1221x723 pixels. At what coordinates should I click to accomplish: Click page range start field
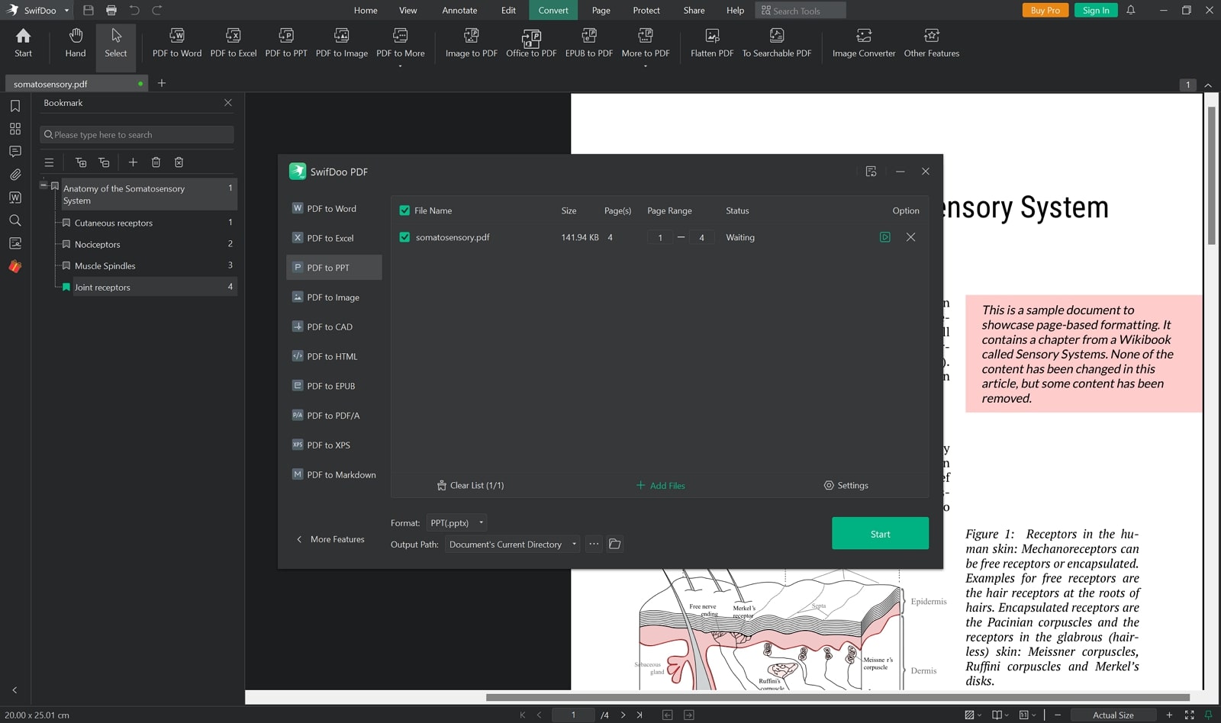point(660,237)
